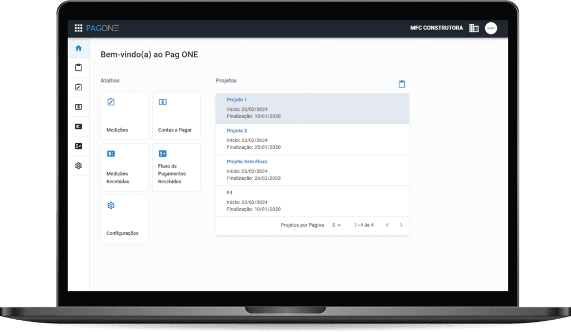Select MFC CONSTRUTORA company name

click(x=436, y=28)
